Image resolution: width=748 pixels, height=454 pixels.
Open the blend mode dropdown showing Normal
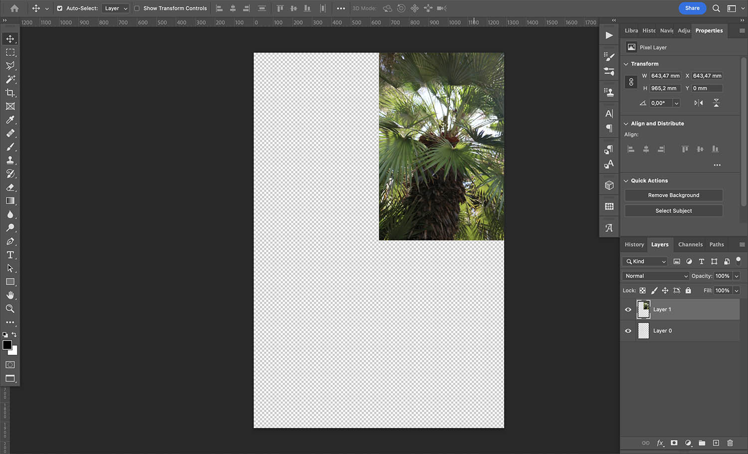click(655, 276)
